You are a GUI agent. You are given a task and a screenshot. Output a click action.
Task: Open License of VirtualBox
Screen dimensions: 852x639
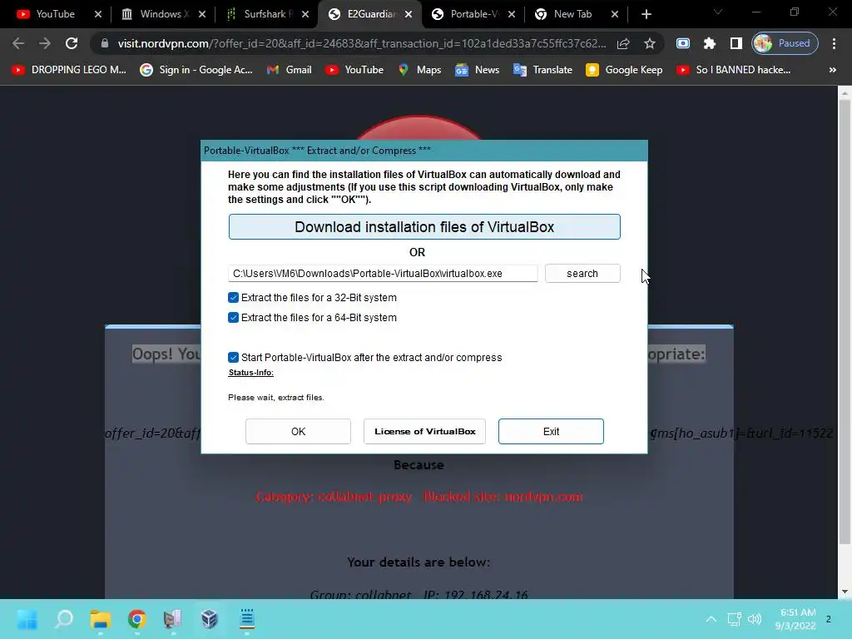pyautogui.click(x=424, y=432)
